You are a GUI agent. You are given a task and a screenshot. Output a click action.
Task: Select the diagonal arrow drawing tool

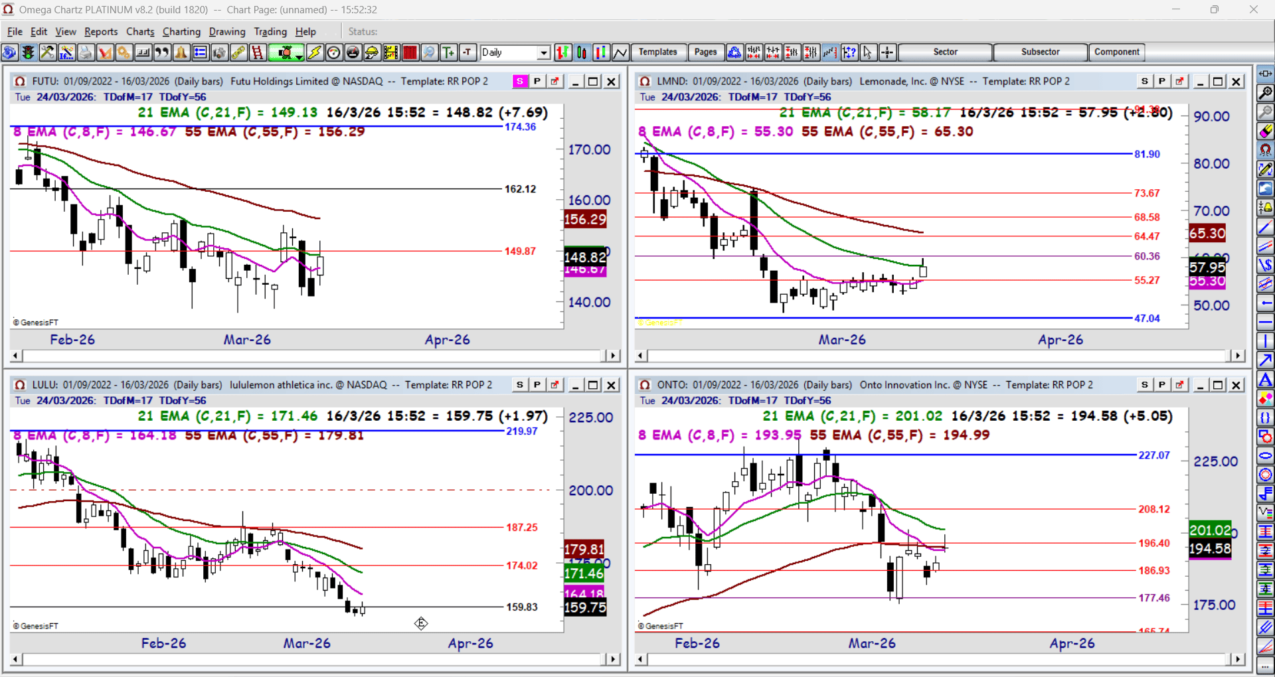(1266, 360)
